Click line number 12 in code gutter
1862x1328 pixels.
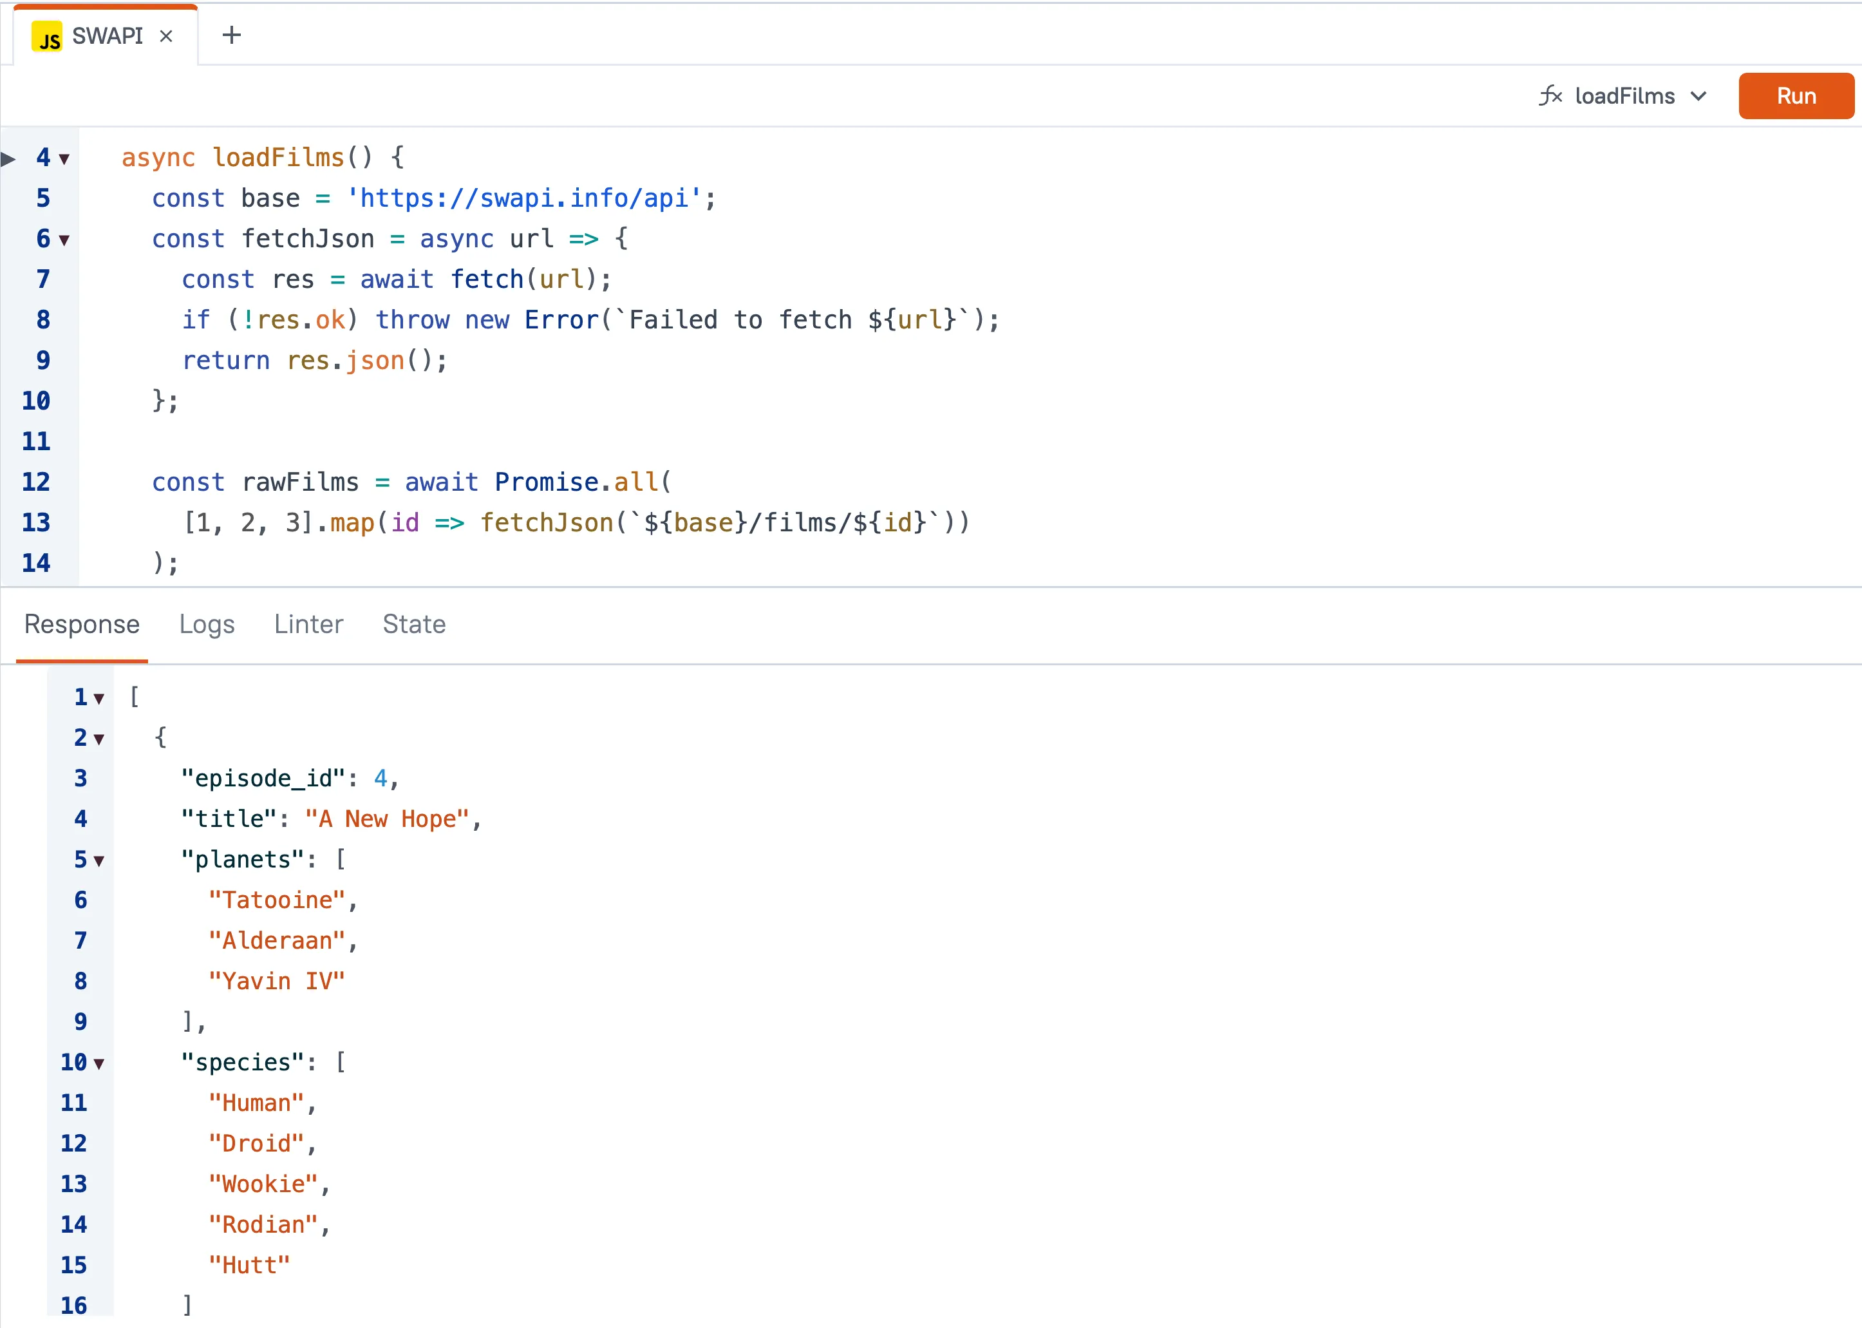coord(36,482)
